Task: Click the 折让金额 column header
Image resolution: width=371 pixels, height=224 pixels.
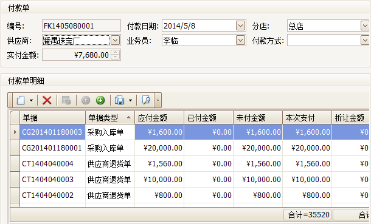Action: pyautogui.click(x=351, y=118)
